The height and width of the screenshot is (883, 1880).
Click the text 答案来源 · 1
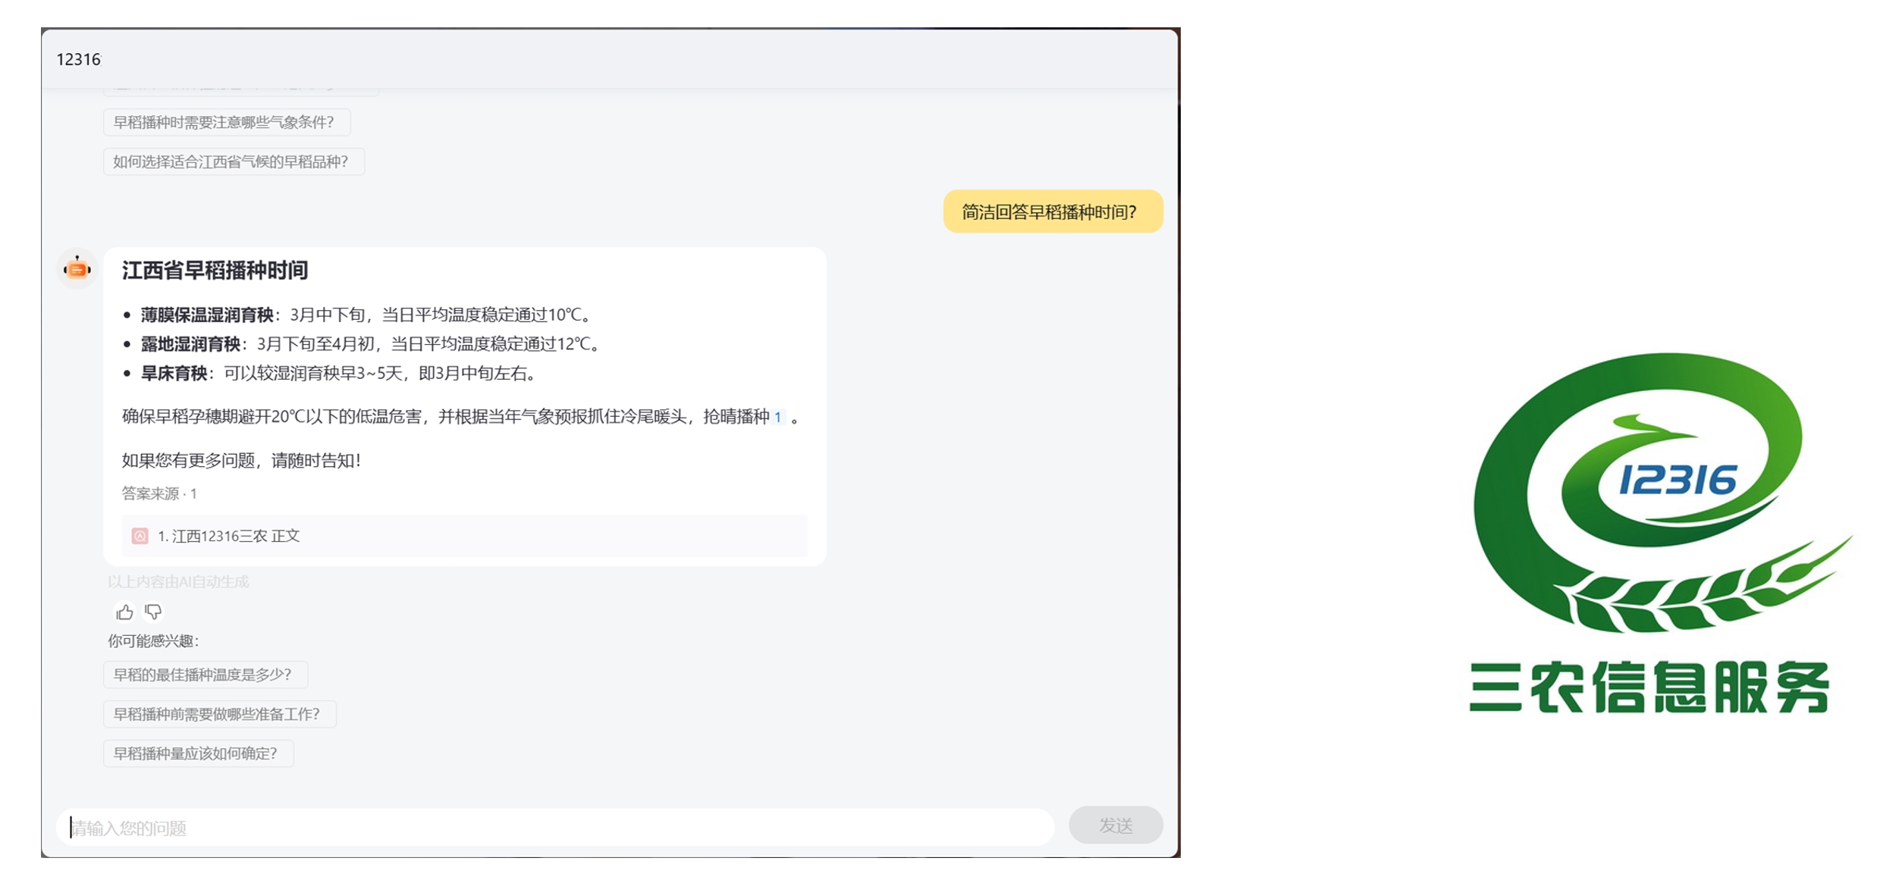[x=159, y=493]
